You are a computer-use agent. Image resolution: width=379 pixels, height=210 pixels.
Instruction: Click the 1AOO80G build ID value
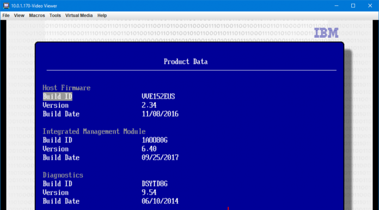pos(155,140)
